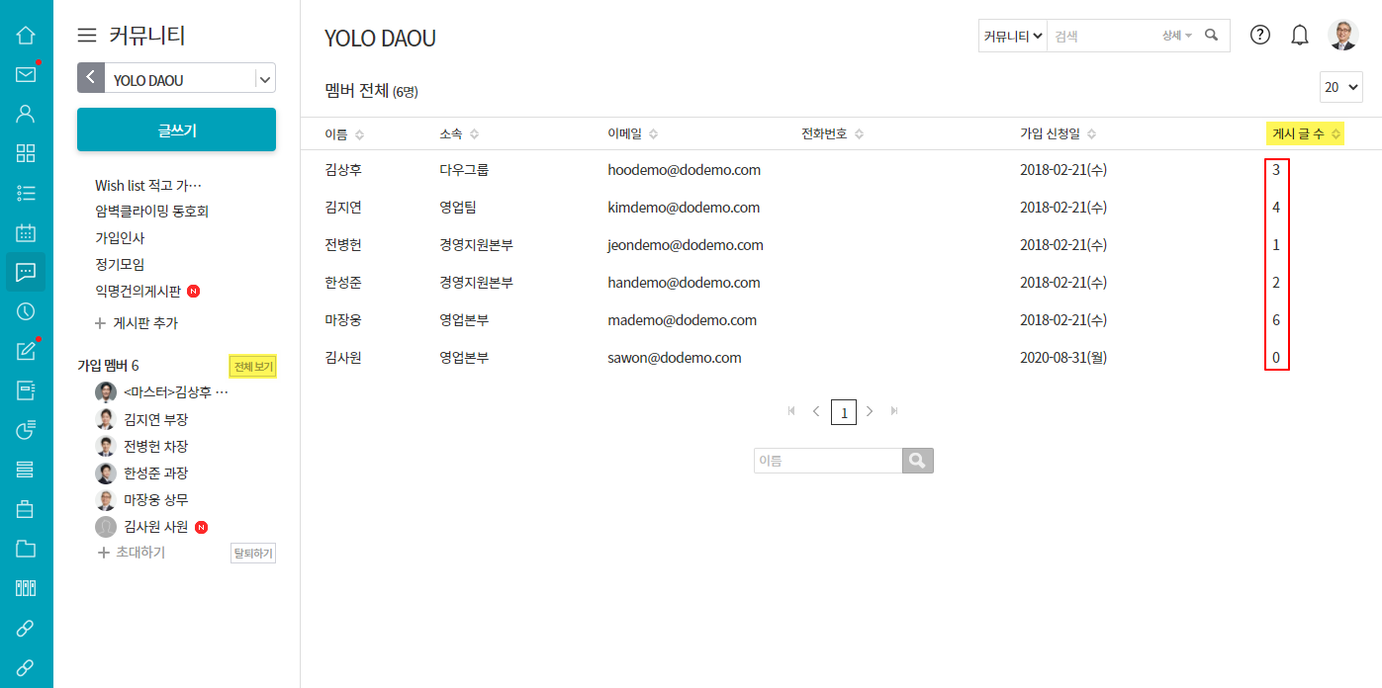Click the magnifier icon in top search
Image resolution: width=1382 pixels, height=688 pixels.
coord(1211,36)
